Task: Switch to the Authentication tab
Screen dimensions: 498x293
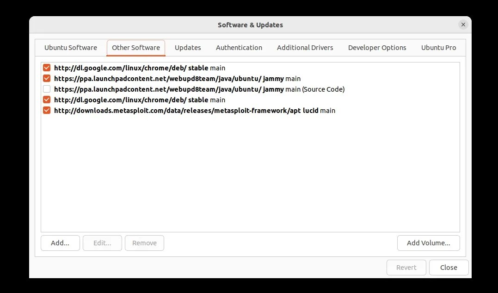Action: click(239, 47)
